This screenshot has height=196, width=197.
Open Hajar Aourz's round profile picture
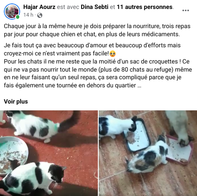pos(12,12)
